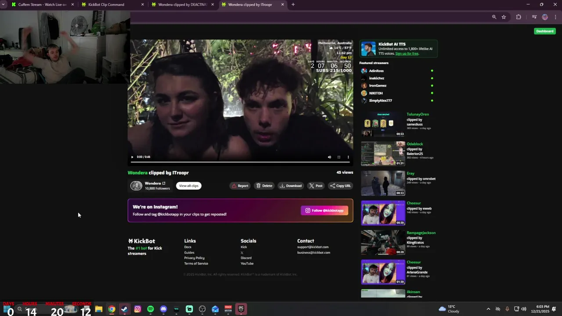Open OBS Studio from the taskbar
This screenshot has height=316, width=562.
(x=202, y=309)
